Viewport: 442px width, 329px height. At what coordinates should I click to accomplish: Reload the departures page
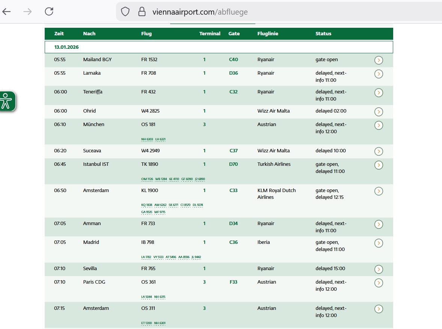point(49,12)
